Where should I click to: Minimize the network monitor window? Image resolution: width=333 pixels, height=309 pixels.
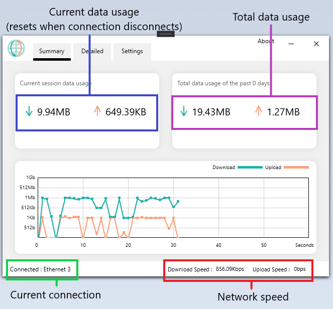click(291, 44)
